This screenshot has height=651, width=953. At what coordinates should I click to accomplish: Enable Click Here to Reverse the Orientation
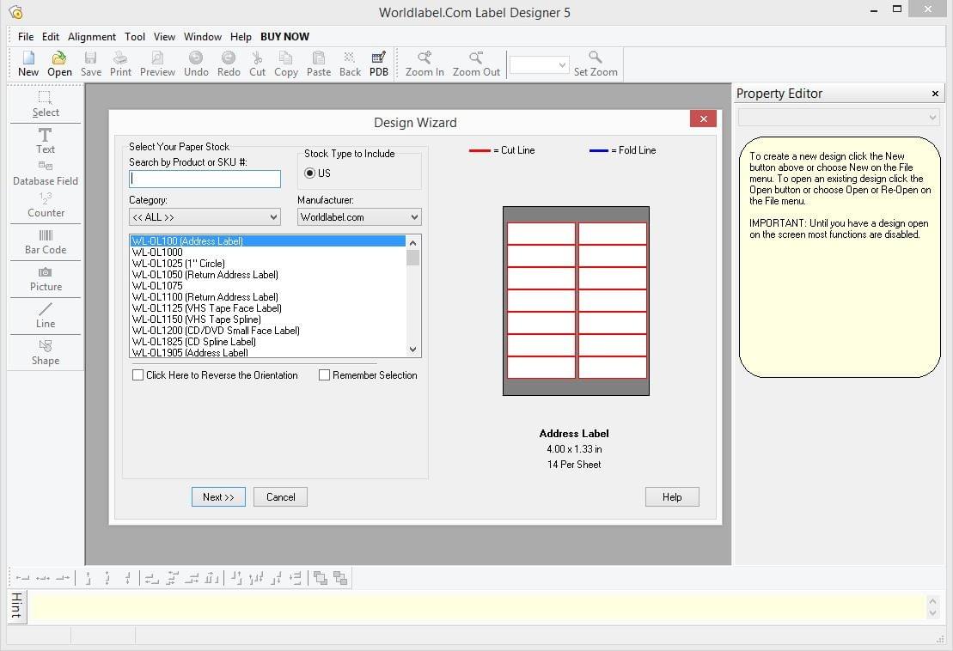[x=137, y=375]
